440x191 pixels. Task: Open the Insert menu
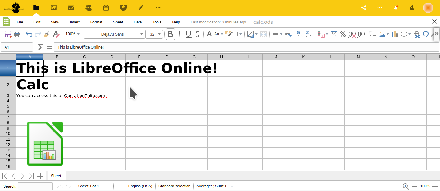pyautogui.click(x=75, y=22)
